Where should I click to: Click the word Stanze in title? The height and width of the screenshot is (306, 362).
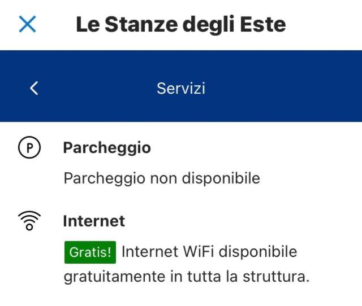pyautogui.click(x=141, y=24)
